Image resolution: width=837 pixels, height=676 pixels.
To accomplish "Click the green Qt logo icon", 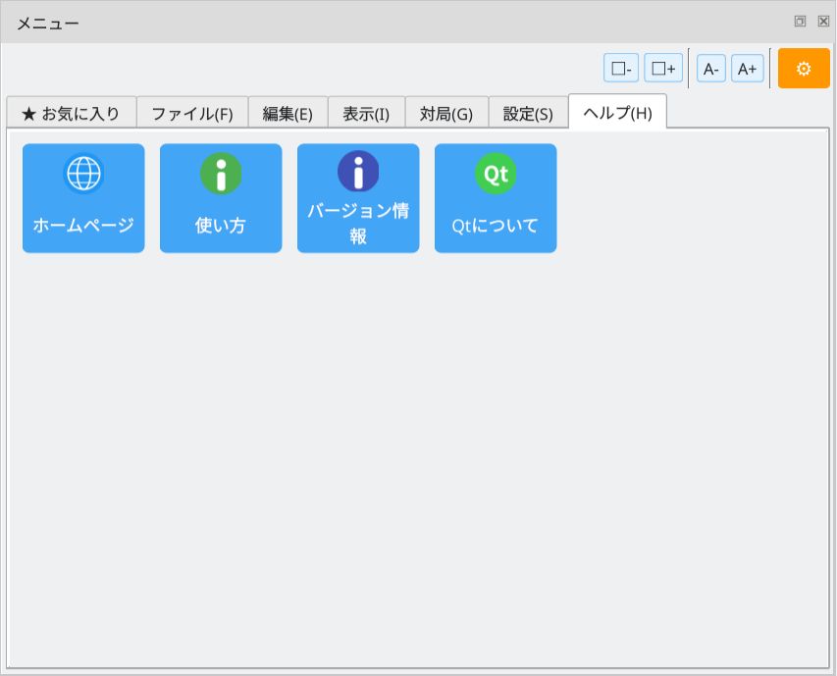I will 496,172.
